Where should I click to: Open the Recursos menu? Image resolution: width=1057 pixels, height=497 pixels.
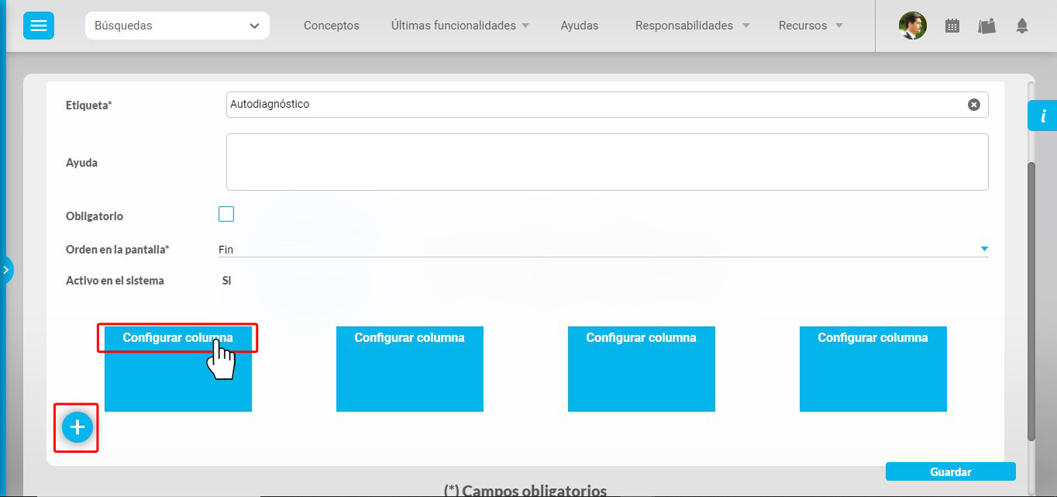click(811, 26)
